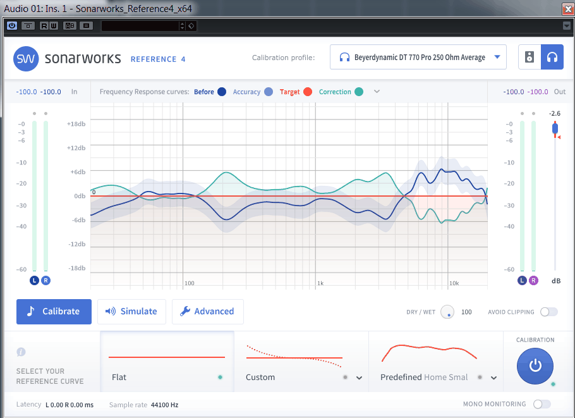Close the plugin window
The width and height of the screenshot is (575, 418).
568,9
